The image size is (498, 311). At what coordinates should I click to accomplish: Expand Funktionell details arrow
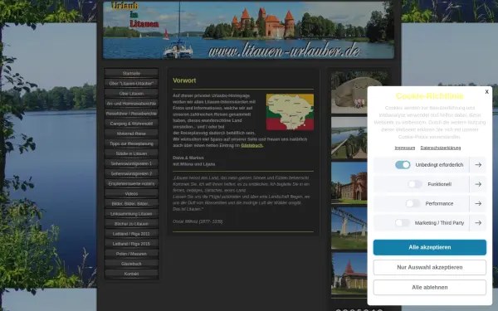[x=478, y=184]
